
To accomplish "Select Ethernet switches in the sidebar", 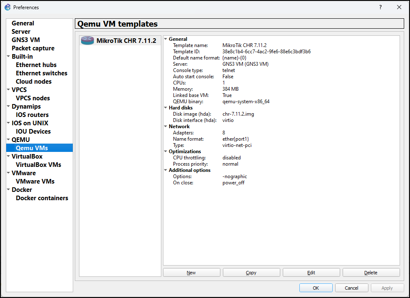I will [42, 73].
